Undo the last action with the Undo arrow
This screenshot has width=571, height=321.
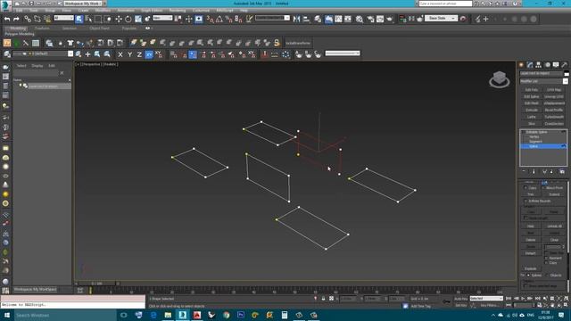coord(7,19)
